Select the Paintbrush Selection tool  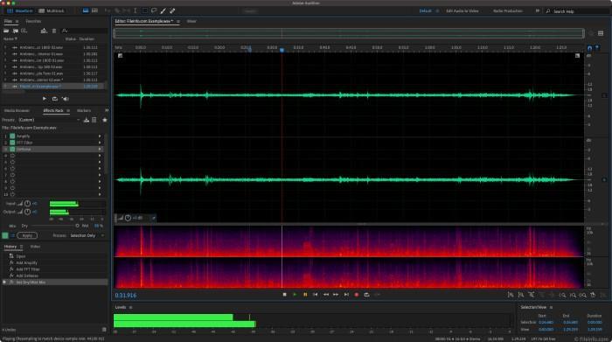click(163, 10)
